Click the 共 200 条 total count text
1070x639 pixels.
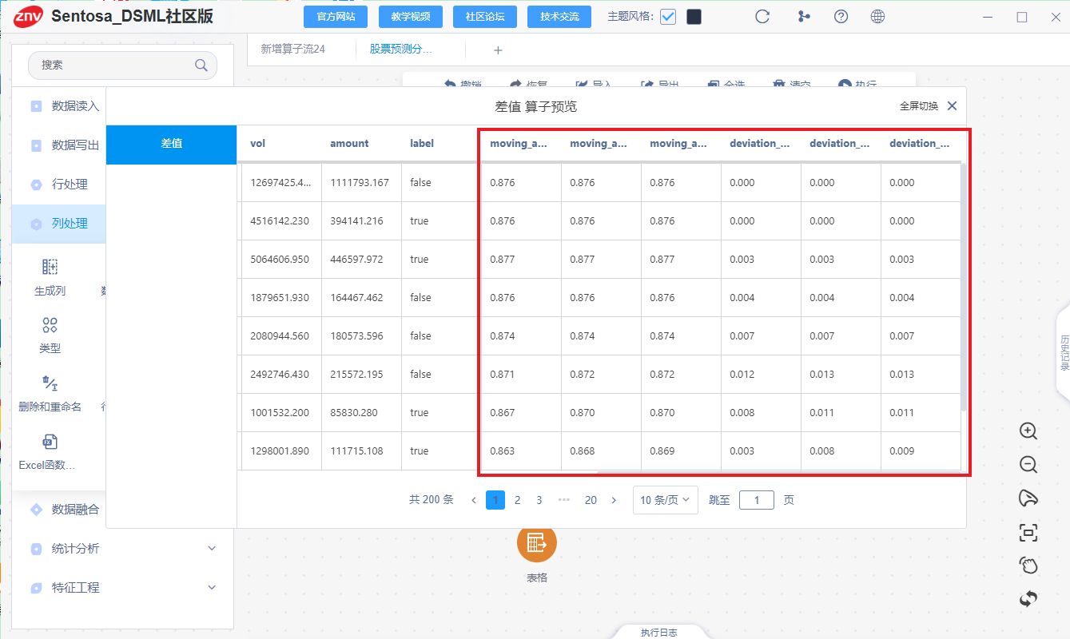coord(432,500)
